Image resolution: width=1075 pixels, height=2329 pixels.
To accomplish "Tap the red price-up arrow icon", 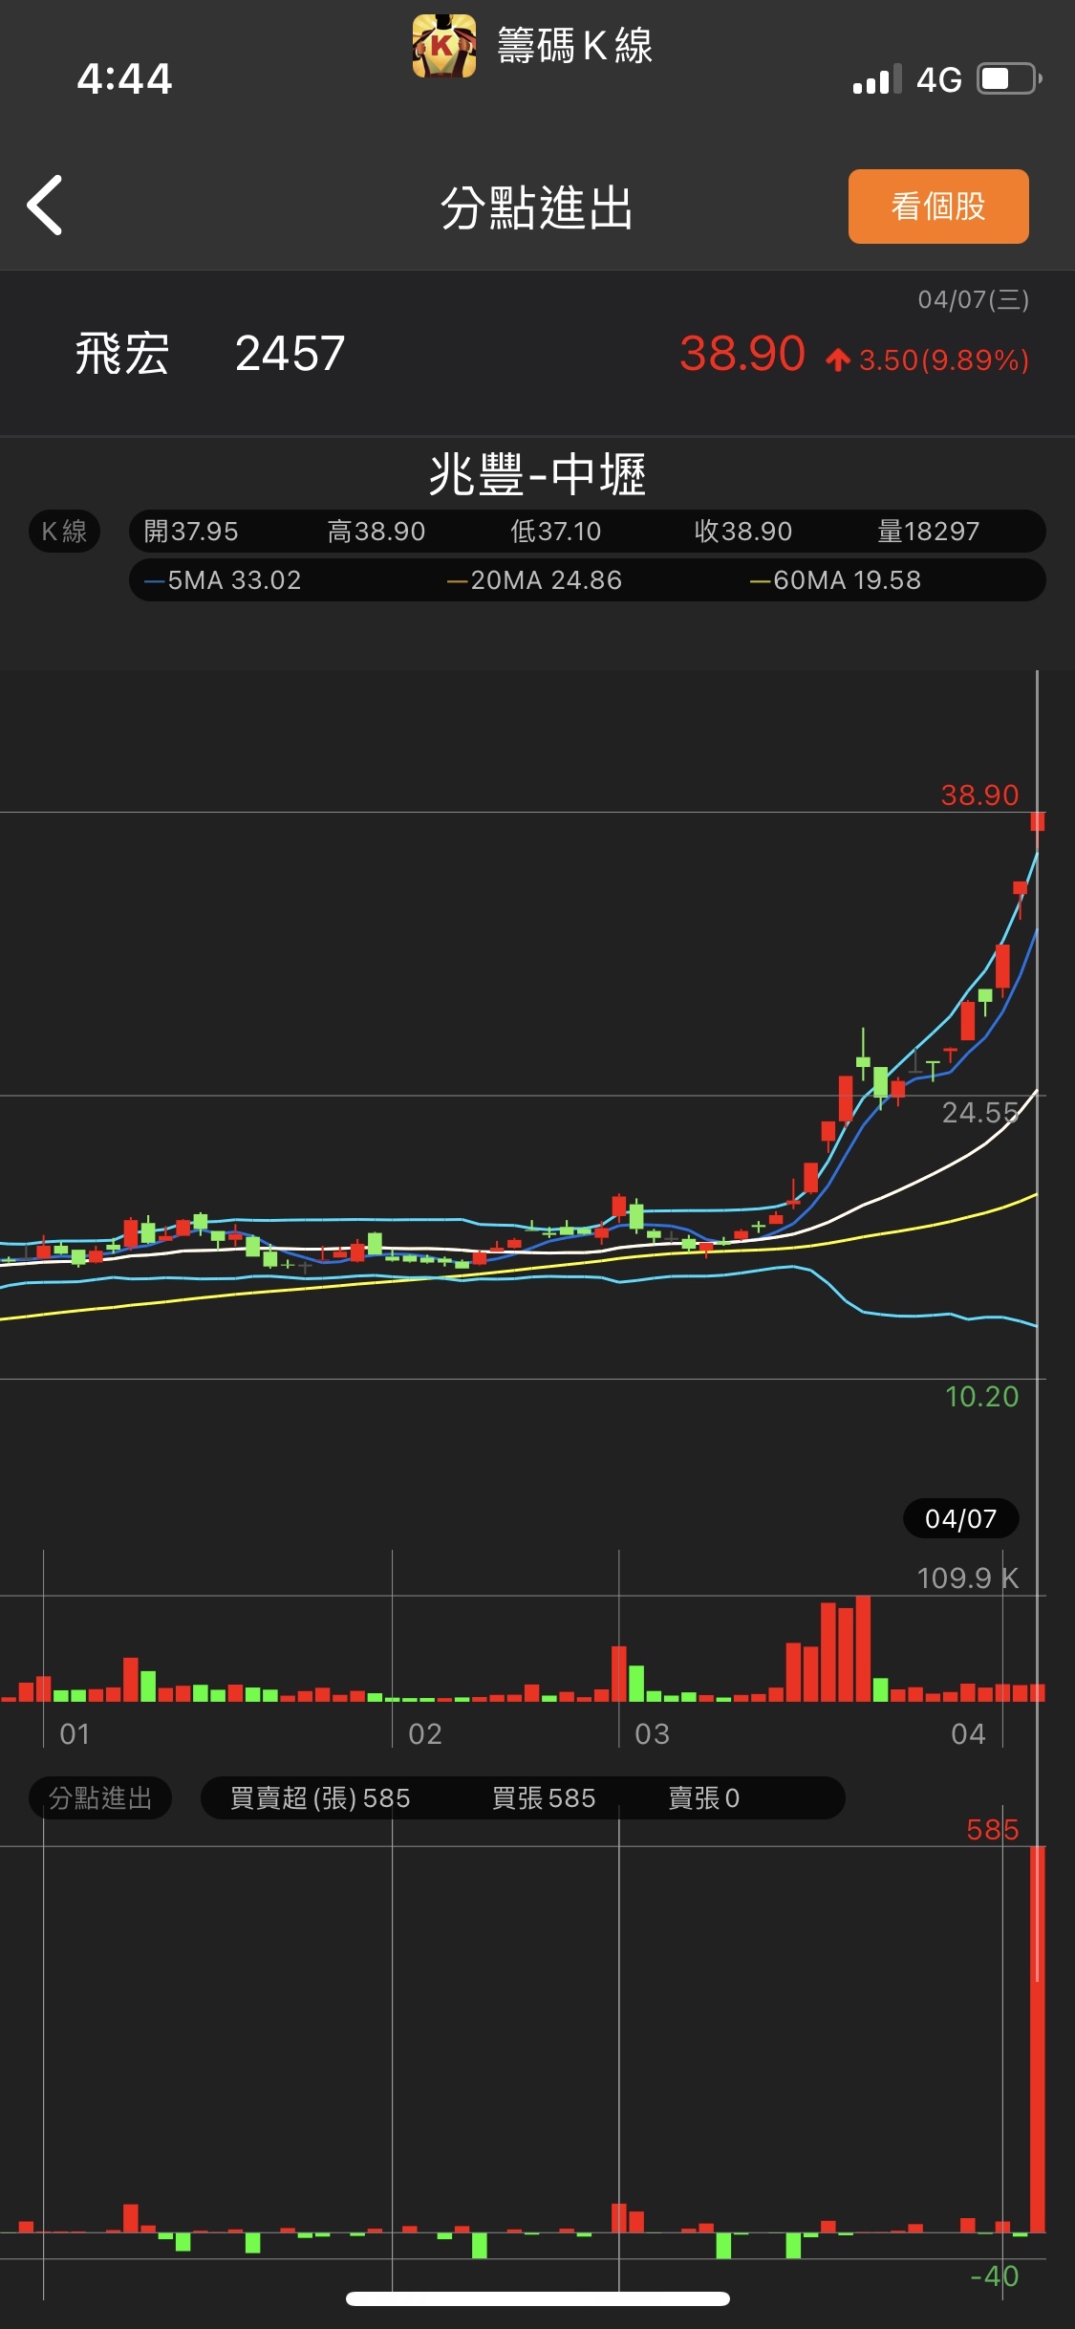I will click(x=838, y=360).
